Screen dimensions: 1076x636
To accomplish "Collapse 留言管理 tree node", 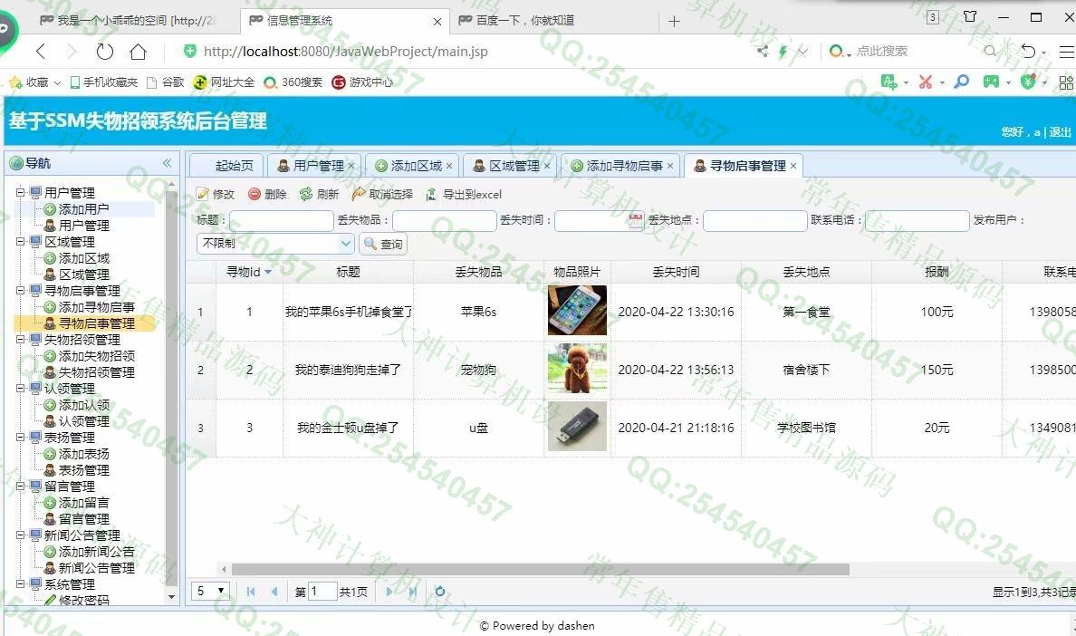I will click(x=21, y=486).
